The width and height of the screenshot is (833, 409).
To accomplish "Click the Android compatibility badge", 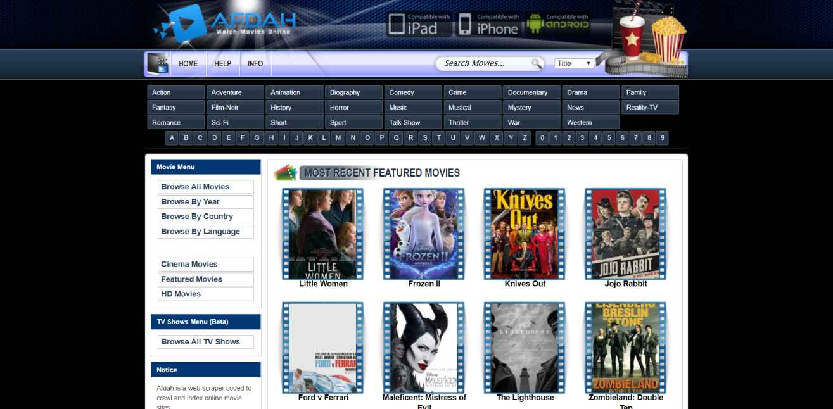I will coord(558,24).
